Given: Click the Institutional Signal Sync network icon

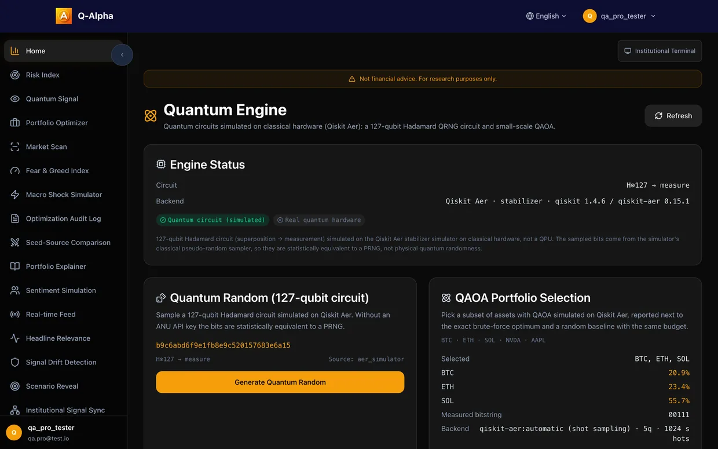Looking at the screenshot, I should [15, 410].
